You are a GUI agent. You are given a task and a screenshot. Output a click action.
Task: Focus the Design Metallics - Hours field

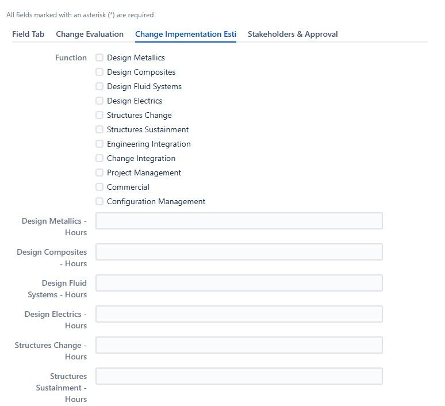click(239, 221)
